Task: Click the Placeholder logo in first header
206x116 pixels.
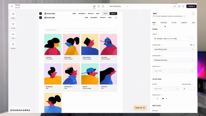Action: [x=50, y=14]
